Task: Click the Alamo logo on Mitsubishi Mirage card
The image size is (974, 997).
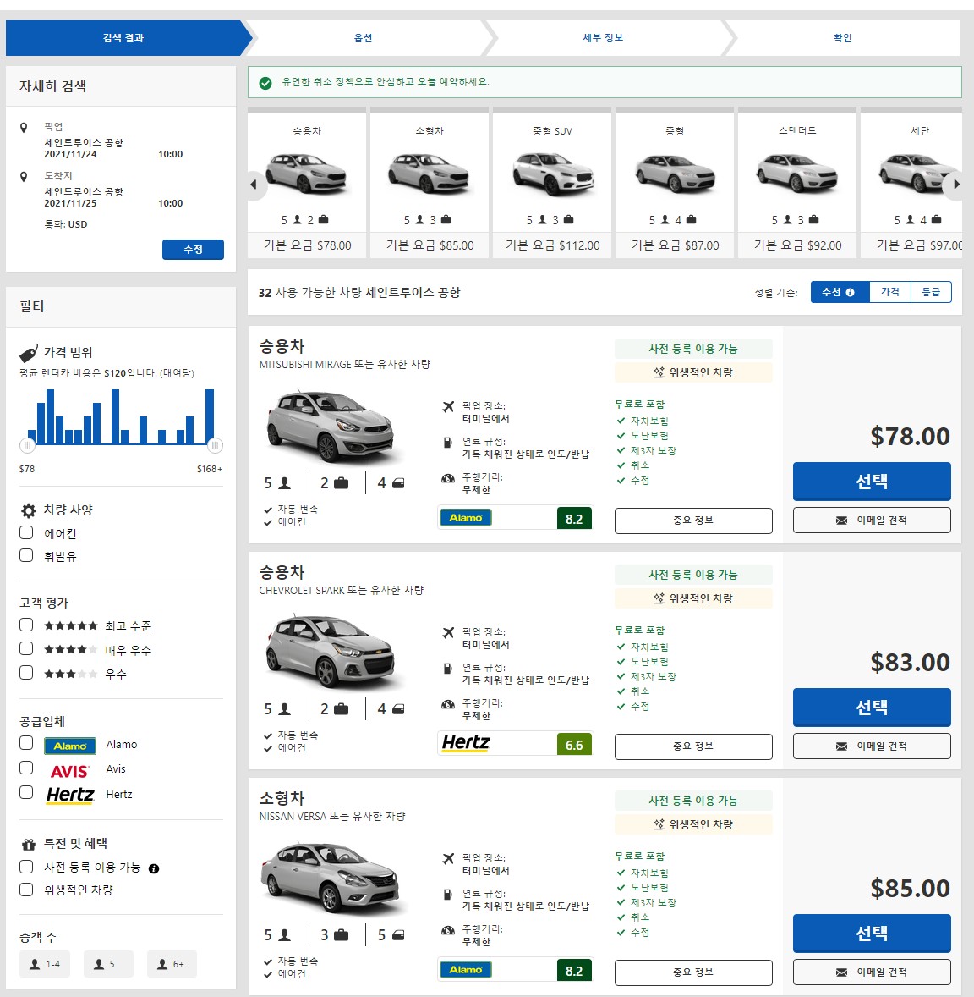Action: click(x=466, y=518)
